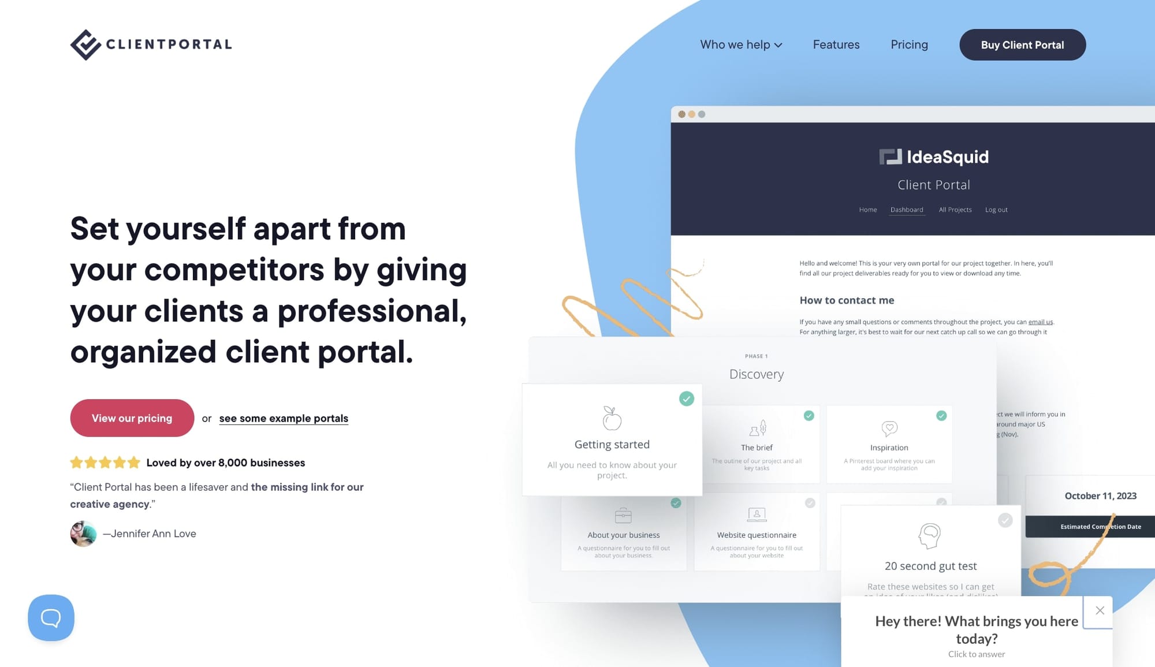Select the Features menu item
The image size is (1155, 667).
point(836,44)
